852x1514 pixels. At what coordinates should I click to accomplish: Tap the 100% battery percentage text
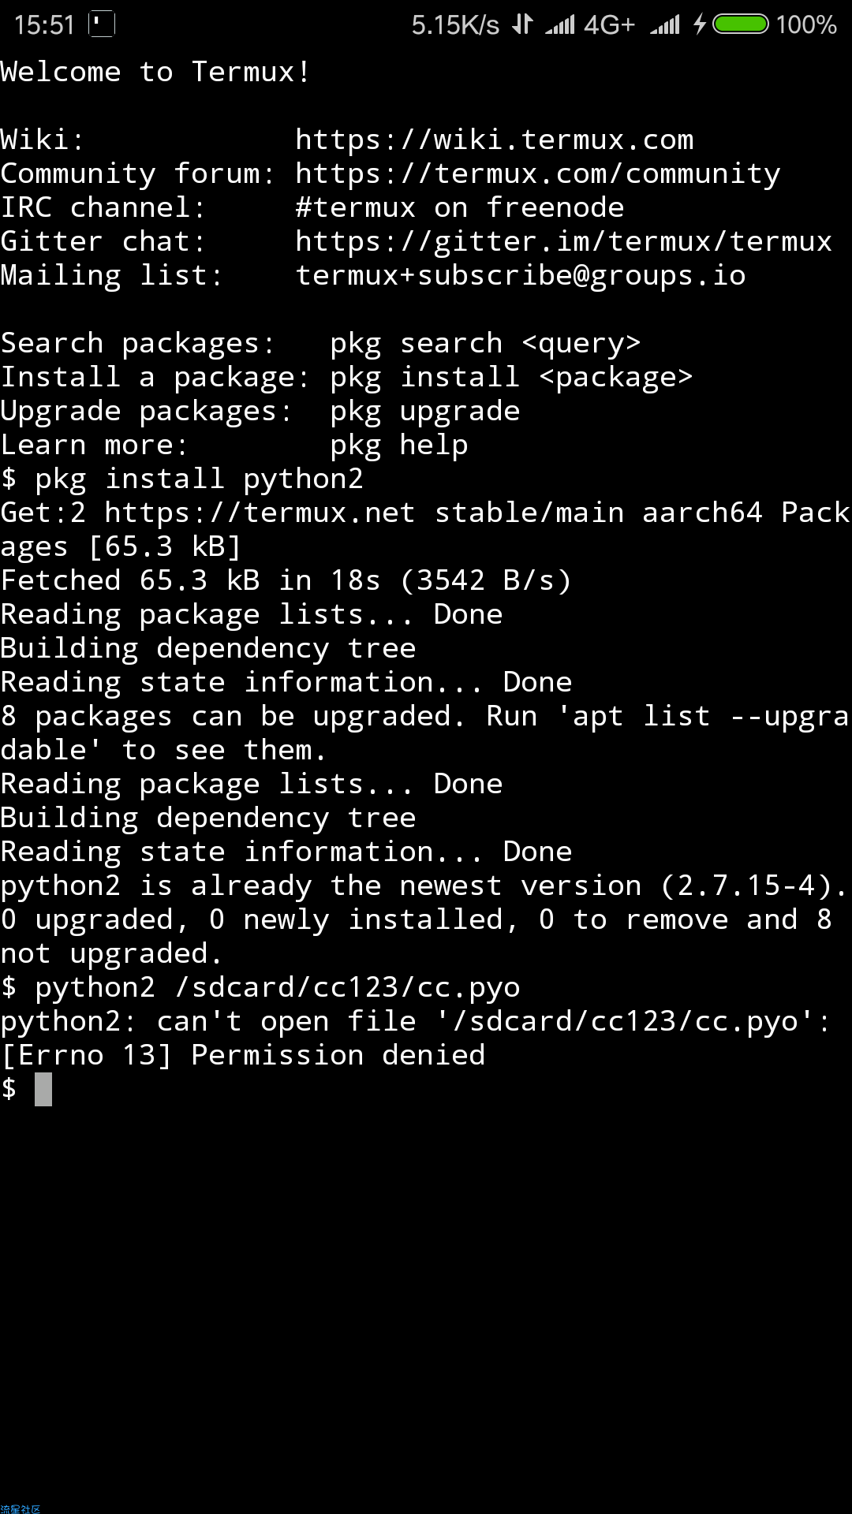click(x=805, y=25)
